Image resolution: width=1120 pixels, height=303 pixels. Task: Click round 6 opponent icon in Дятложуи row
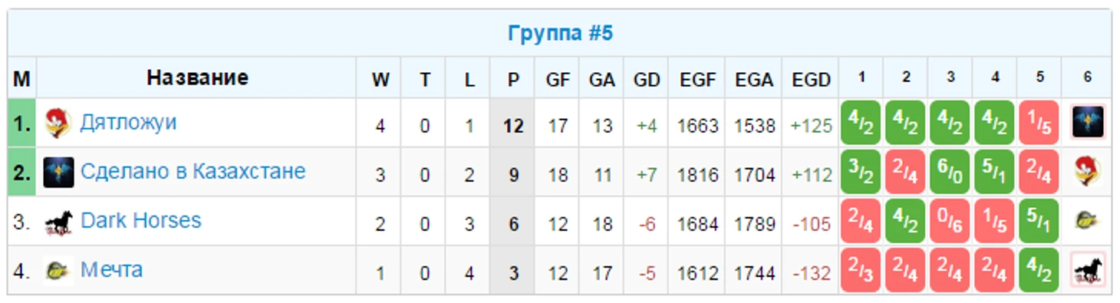[x=1089, y=123]
